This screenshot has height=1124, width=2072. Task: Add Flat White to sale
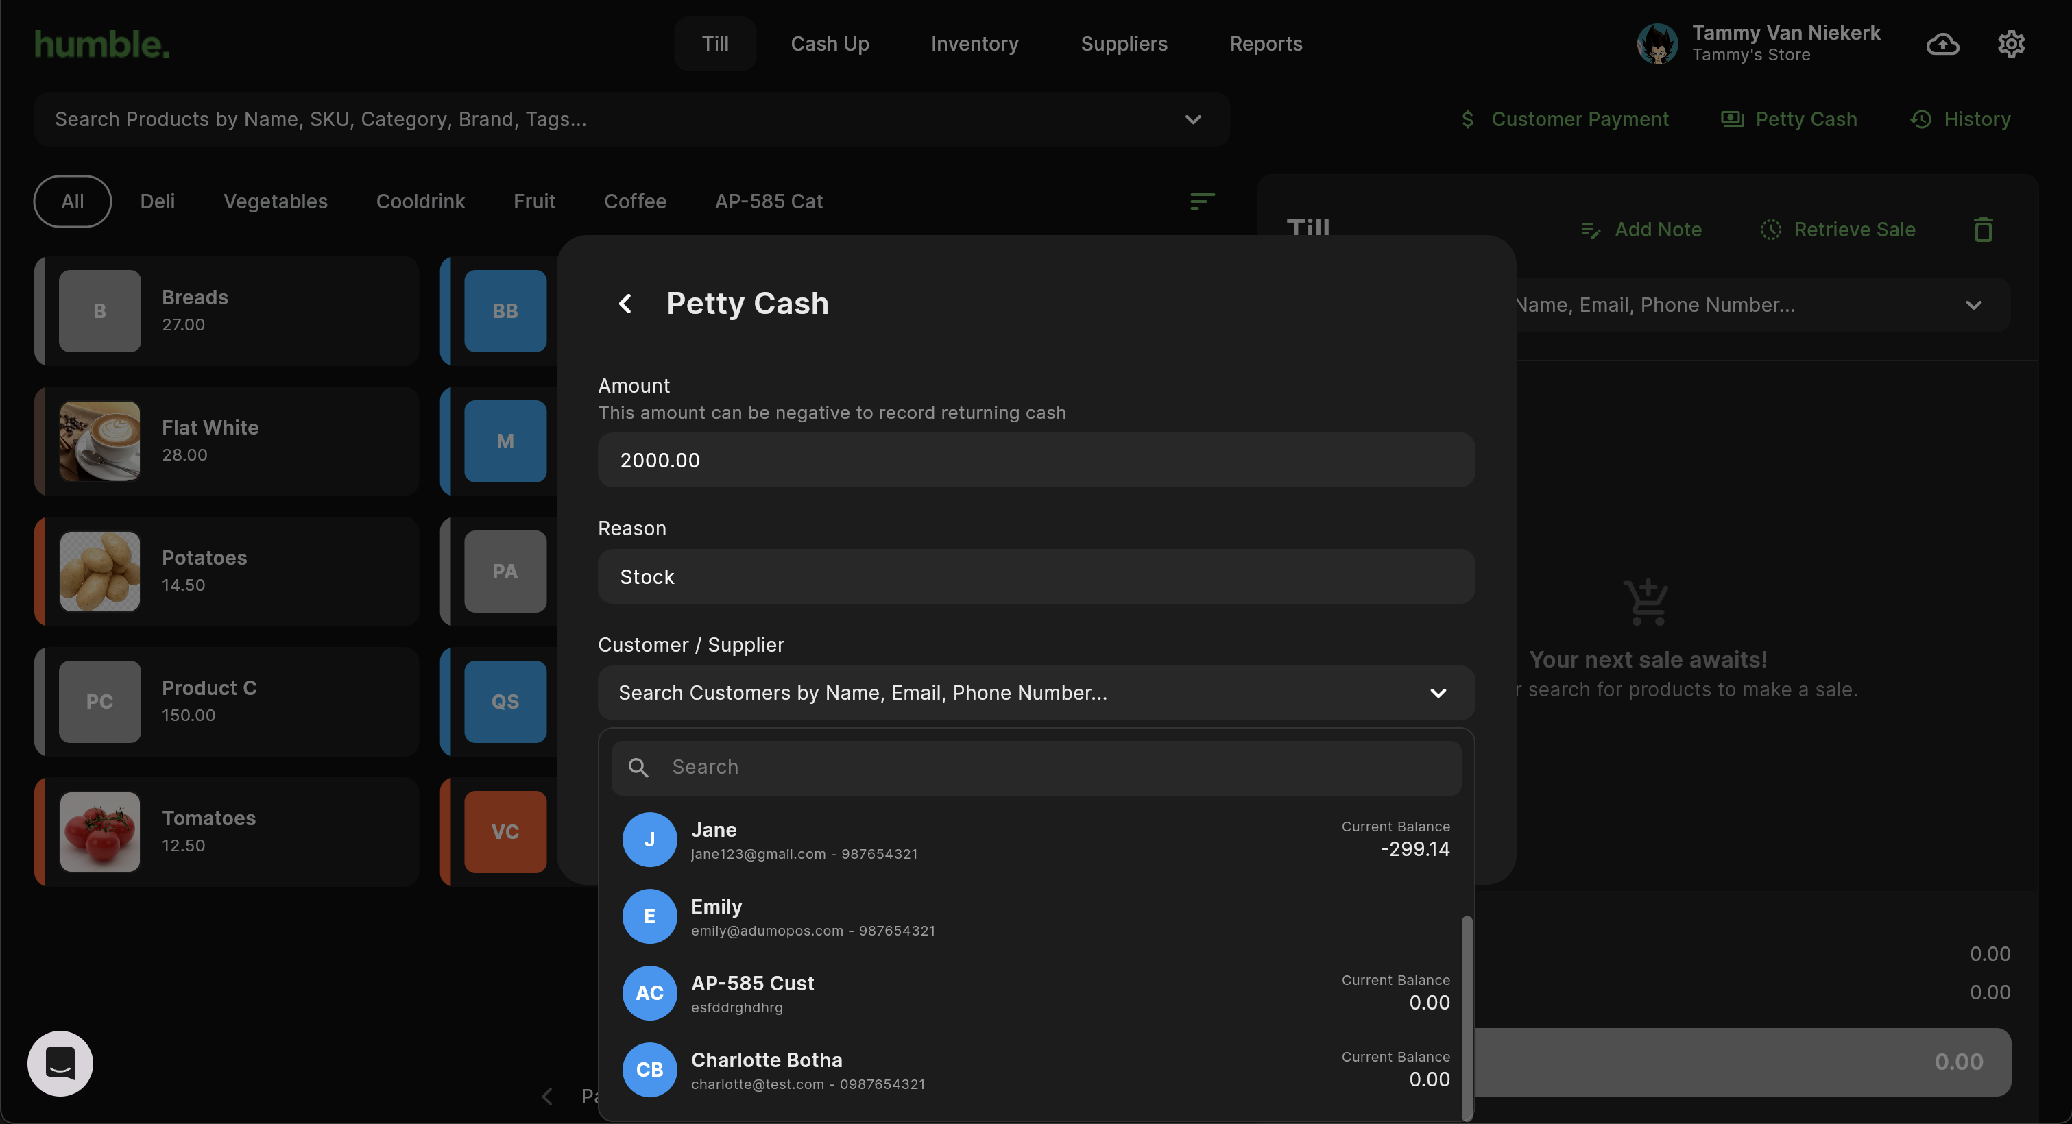(227, 441)
